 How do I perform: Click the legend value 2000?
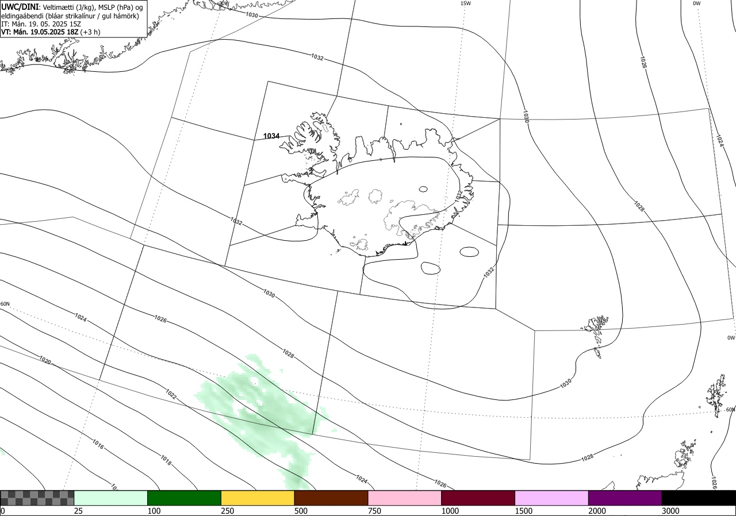pyautogui.click(x=597, y=511)
